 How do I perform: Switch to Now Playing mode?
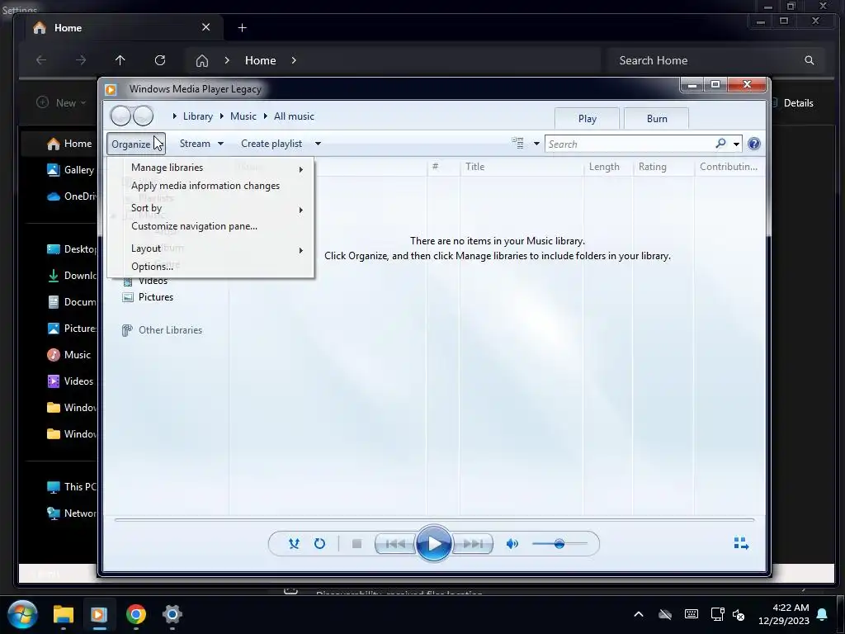tap(742, 543)
